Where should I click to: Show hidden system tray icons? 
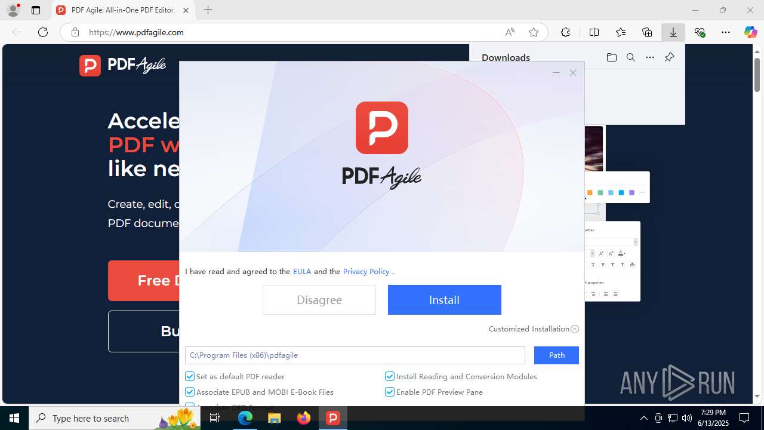[x=643, y=418]
